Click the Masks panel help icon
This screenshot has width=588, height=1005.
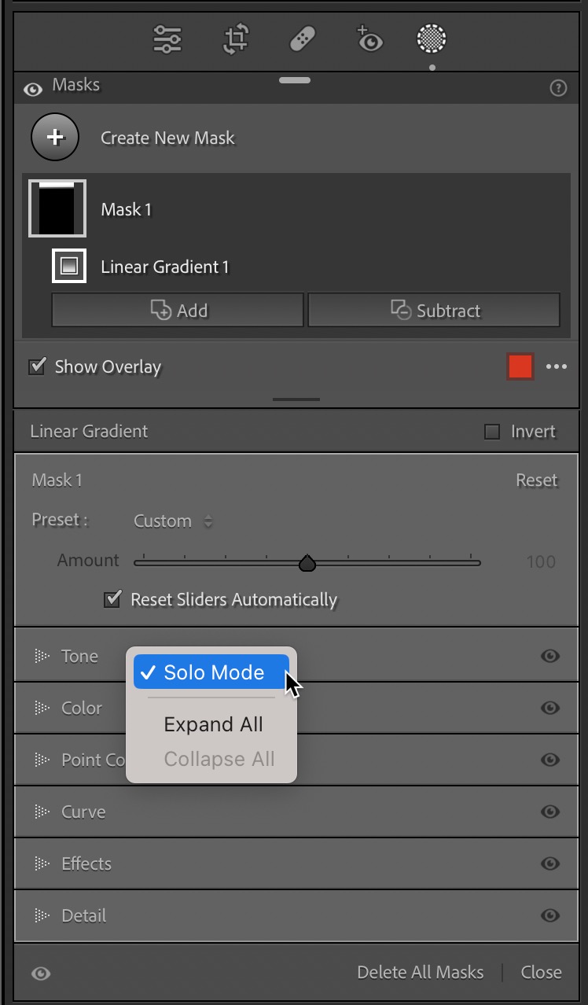(559, 87)
